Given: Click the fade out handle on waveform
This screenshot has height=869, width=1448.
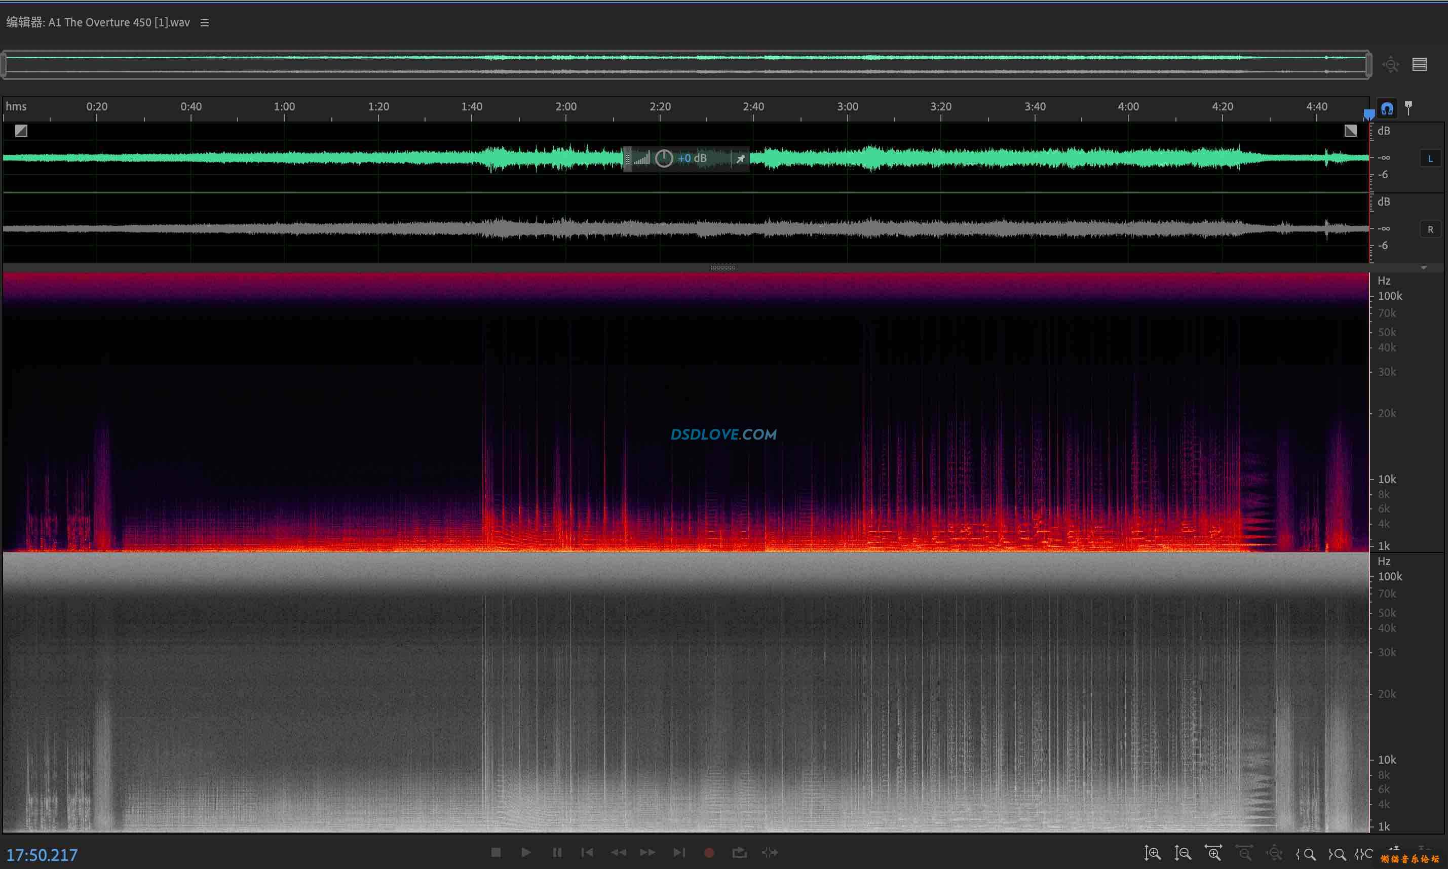Looking at the screenshot, I should 1351,131.
